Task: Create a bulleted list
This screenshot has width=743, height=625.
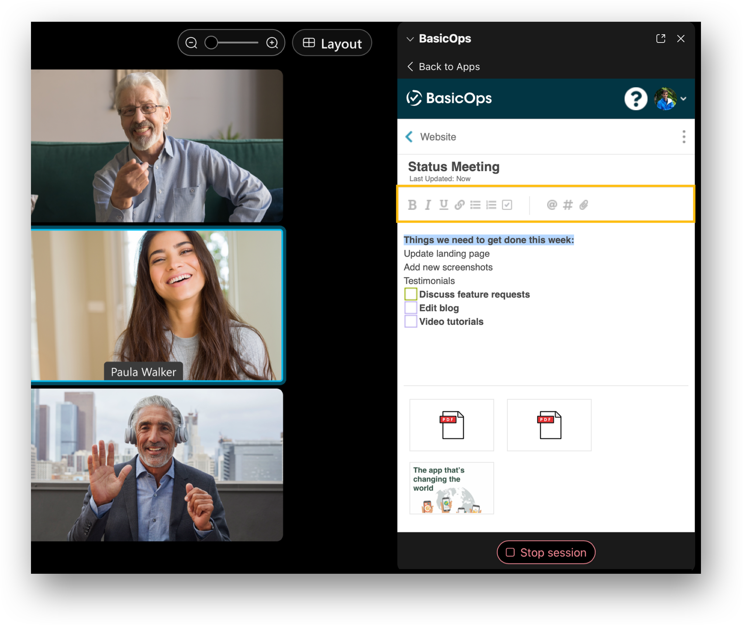Action: pos(476,205)
